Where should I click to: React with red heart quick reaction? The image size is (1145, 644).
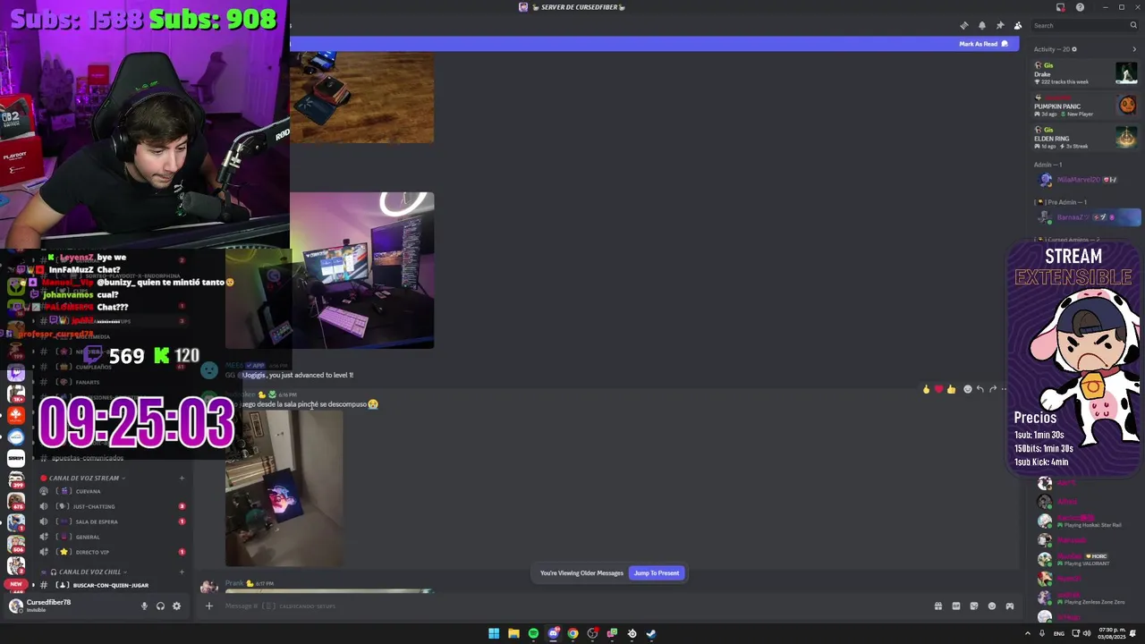[x=938, y=389]
